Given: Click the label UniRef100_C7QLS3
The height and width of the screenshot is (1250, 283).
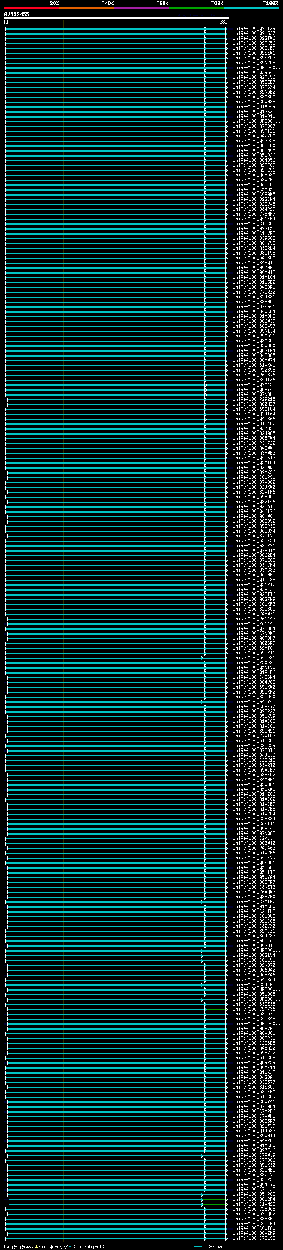Looking at the screenshot, I should coord(253,1238).
